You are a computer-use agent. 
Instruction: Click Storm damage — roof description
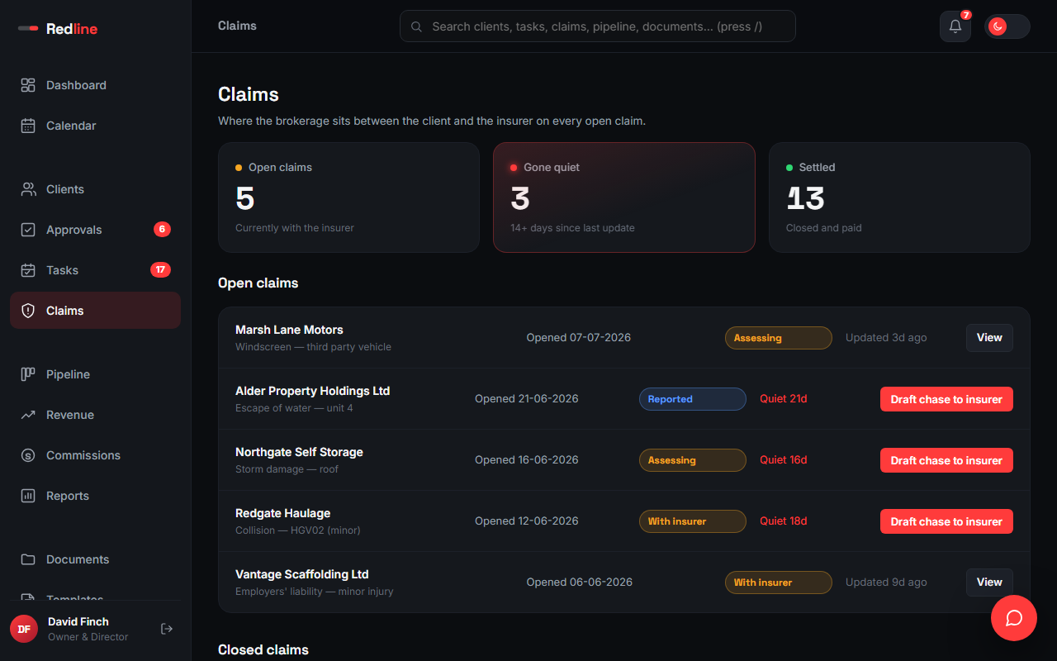point(287,469)
